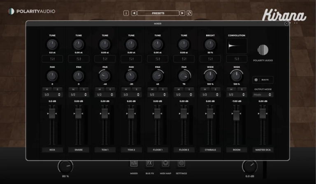Open the Snare channel EQ settings icon

pyautogui.click(x=79, y=59)
